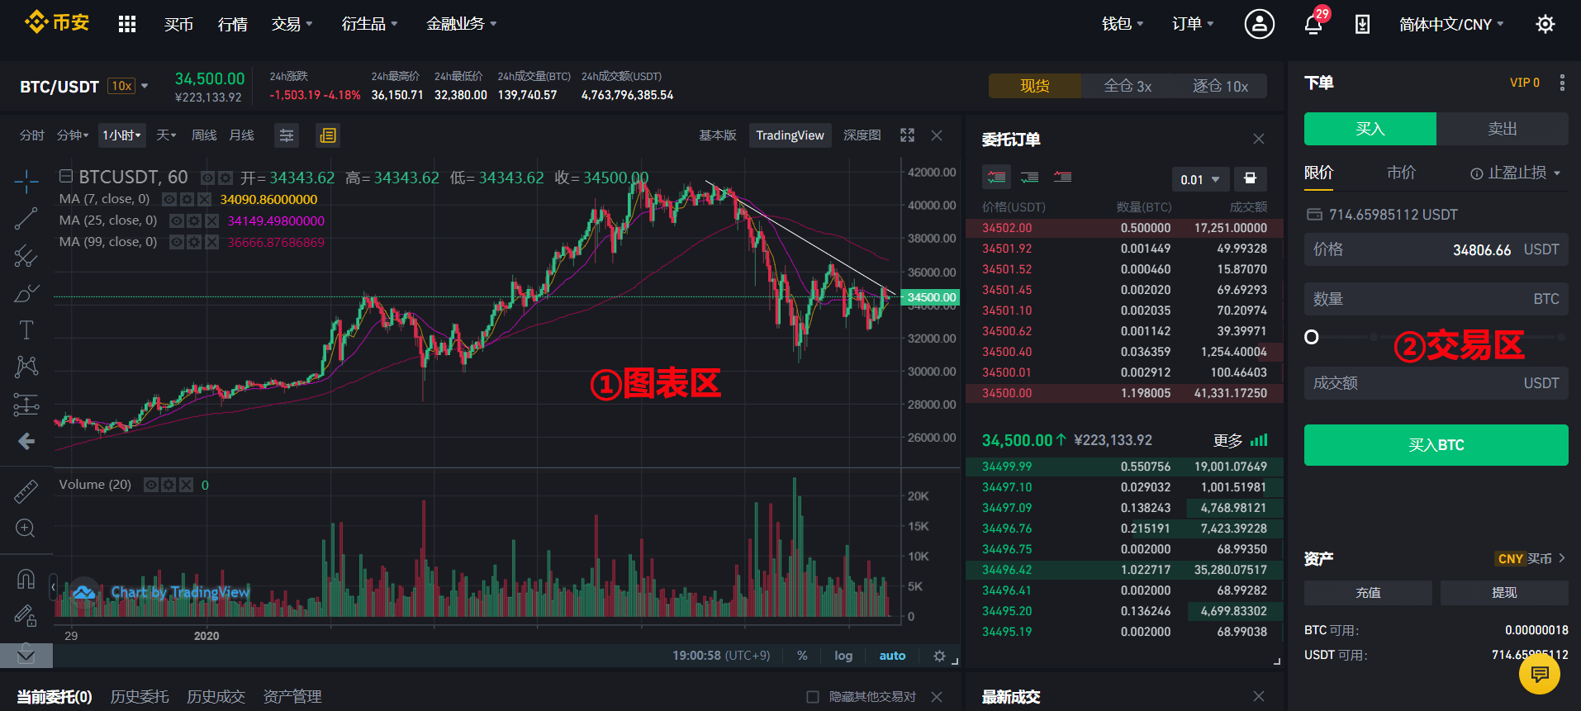This screenshot has height=711, width=1581.
Task: Click the green 买入BTC button
Action: coord(1436,445)
